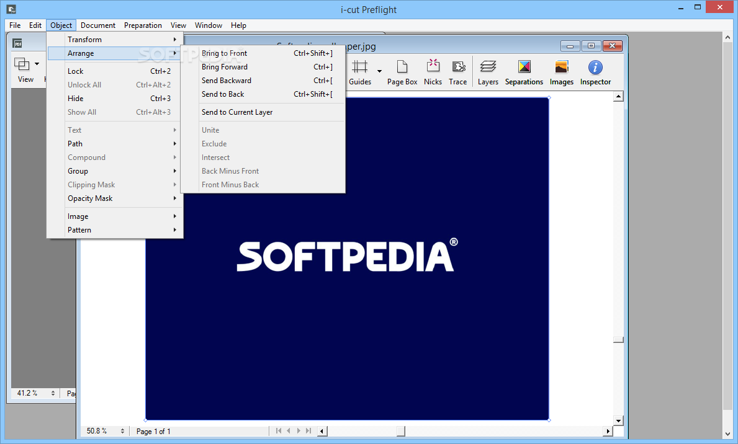This screenshot has height=444, width=738.
Task: Click the PDF document icon in background window
Action: point(17,44)
